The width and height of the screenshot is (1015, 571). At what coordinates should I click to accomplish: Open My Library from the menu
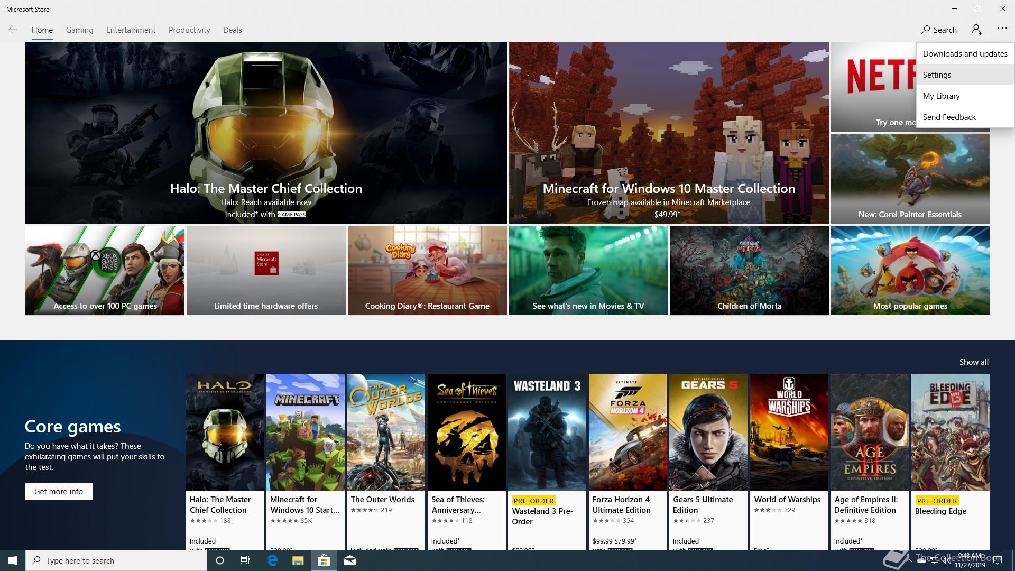965,96
